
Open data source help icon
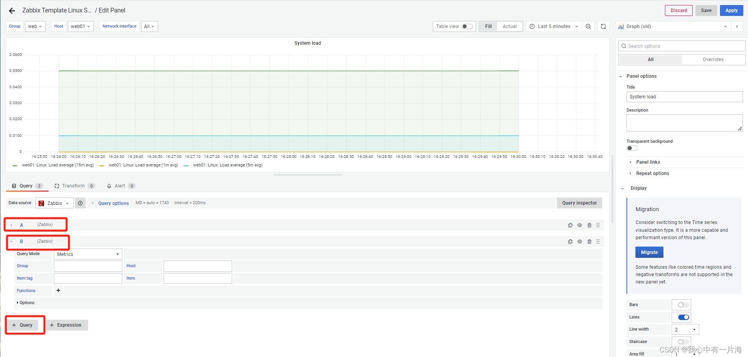pos(80,203)
